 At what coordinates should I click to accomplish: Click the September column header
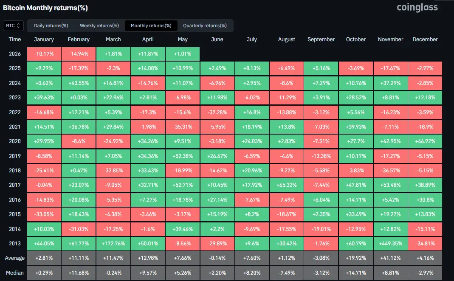click(x=321, y=39)
